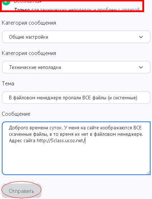Screen dimensions: 152x199
Task: Click 'Адрес сайта' words in message box
Action: 22,141
